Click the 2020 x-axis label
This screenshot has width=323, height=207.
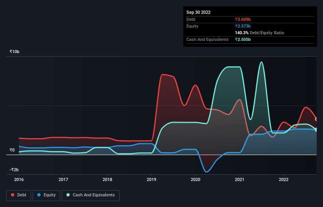pos(196,179)
